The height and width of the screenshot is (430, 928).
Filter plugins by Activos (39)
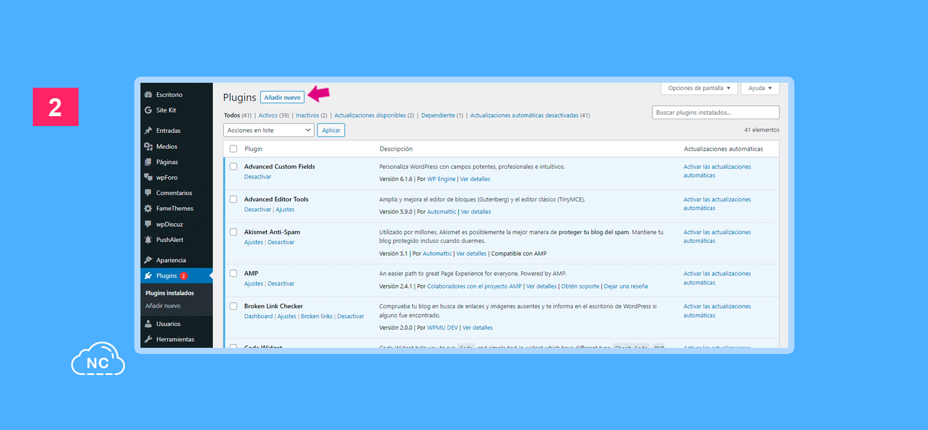[274, 116]
